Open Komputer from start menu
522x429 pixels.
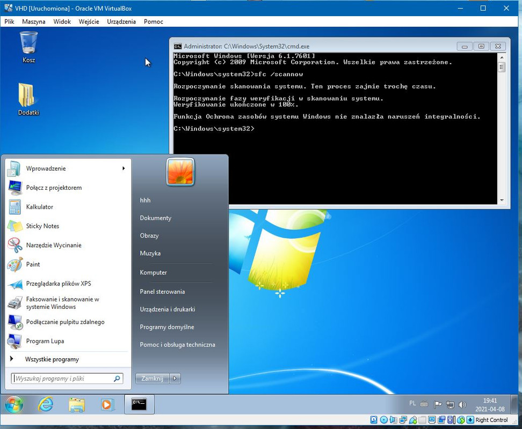point(153,272)
